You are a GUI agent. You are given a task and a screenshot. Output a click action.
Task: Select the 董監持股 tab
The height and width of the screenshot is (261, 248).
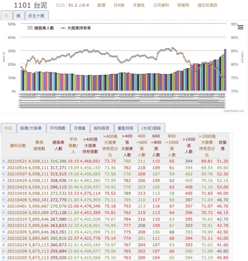point(126,128)
